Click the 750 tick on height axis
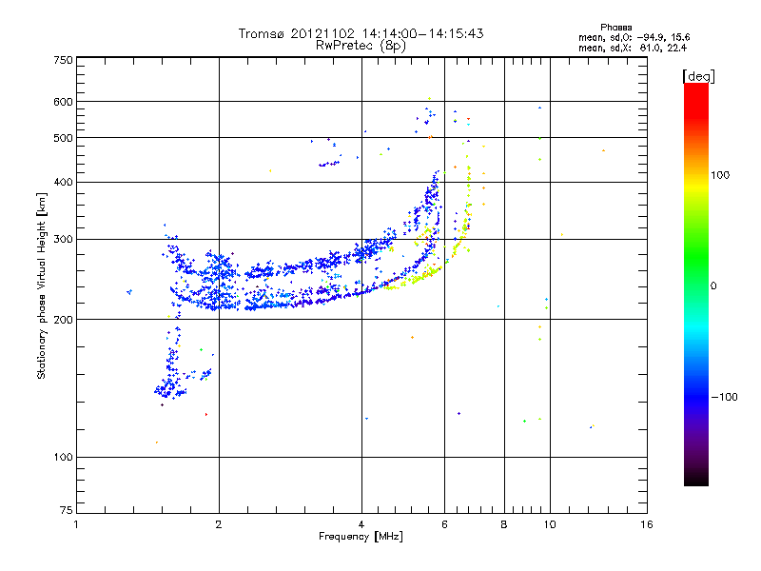The width and height of the screenshot is (761, 571). [63, 60]
